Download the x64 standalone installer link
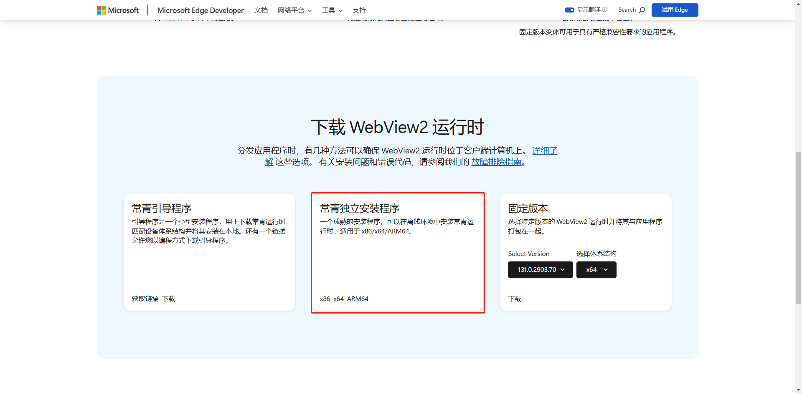Viewport: 802px width, 394px height. tap(339, 299)
